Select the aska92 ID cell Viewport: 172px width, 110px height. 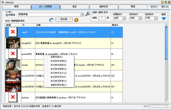coord(28,32)
